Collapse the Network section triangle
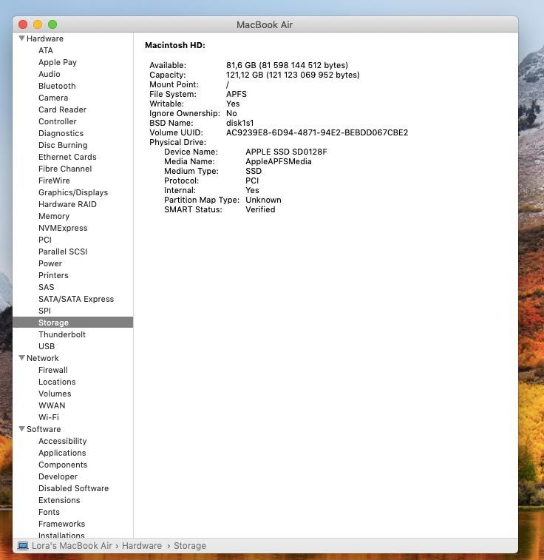Image resolution: width=544 pixels, height=560 pixels. click(21, 358)
